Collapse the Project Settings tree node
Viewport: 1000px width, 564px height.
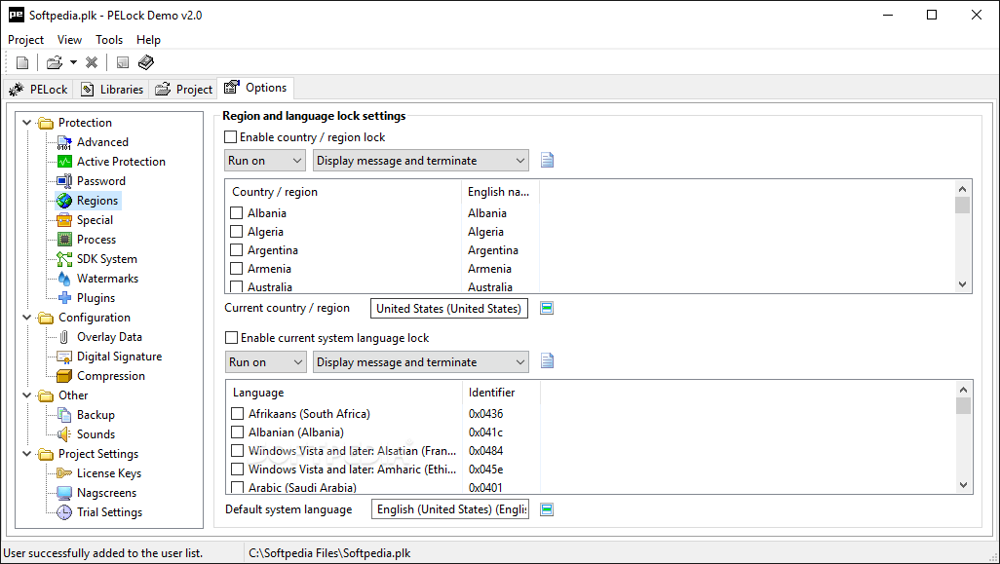tap(26, 454)
